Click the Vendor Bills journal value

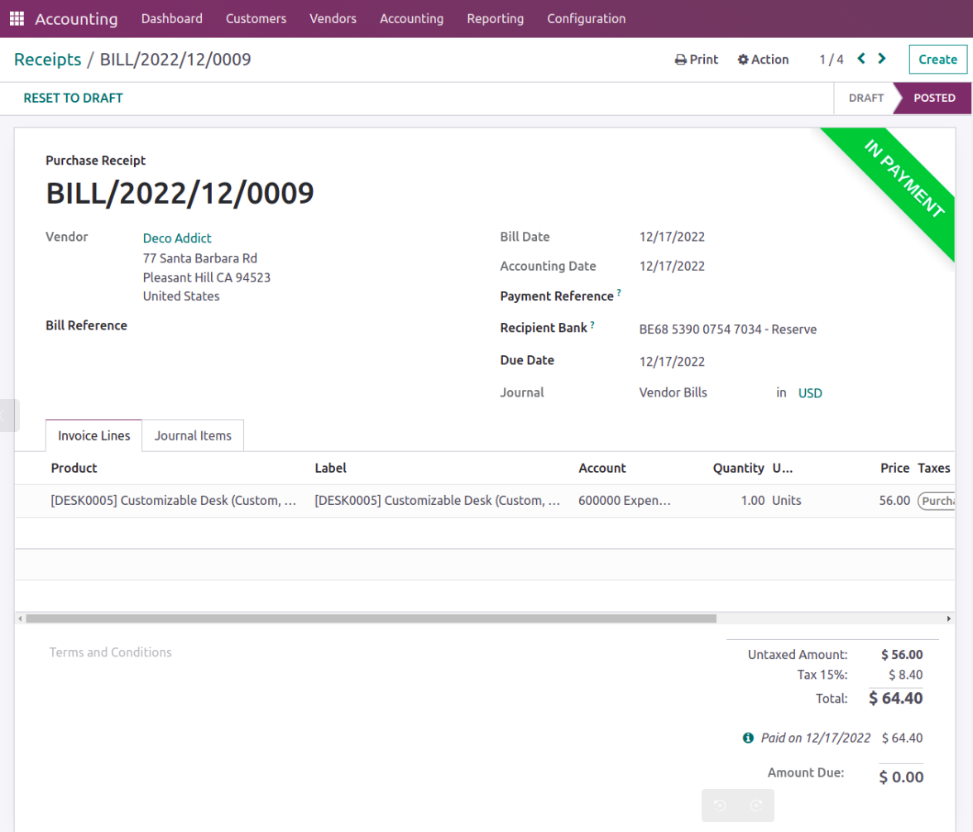pos(673,392)
